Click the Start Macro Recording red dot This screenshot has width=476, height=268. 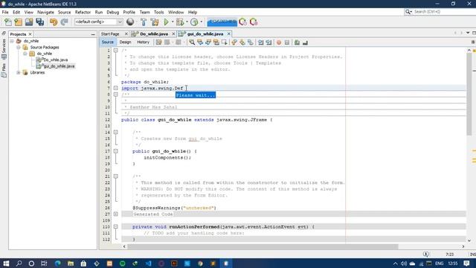point(279,42)
